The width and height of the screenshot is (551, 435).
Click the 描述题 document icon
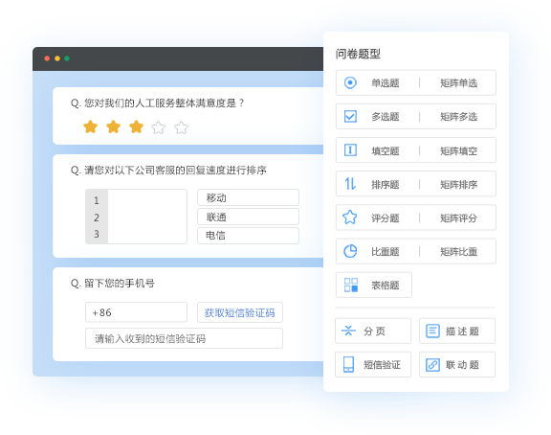click(432, 331)
